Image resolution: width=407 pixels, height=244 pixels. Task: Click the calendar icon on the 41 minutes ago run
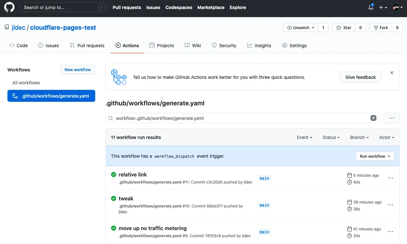click(350, 229)
